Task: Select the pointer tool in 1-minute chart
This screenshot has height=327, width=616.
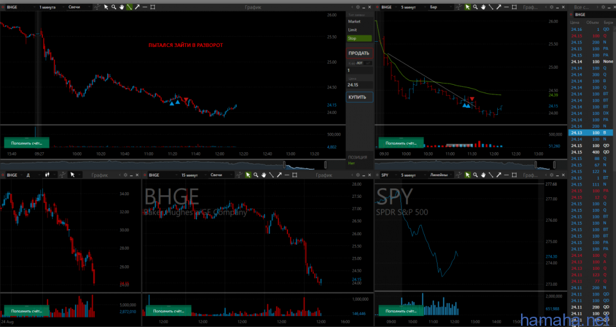Action: click(106, 7)
